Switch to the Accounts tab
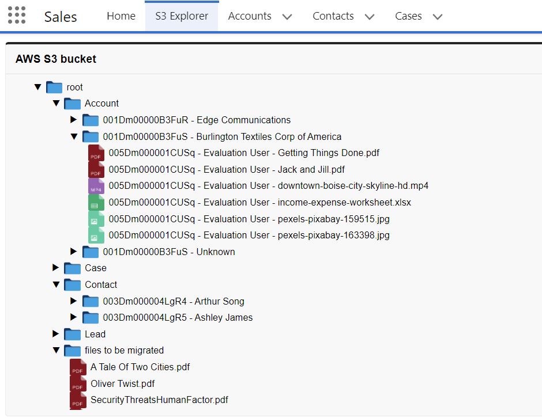The height and width of the screenshot is (418, 542). 250,16
